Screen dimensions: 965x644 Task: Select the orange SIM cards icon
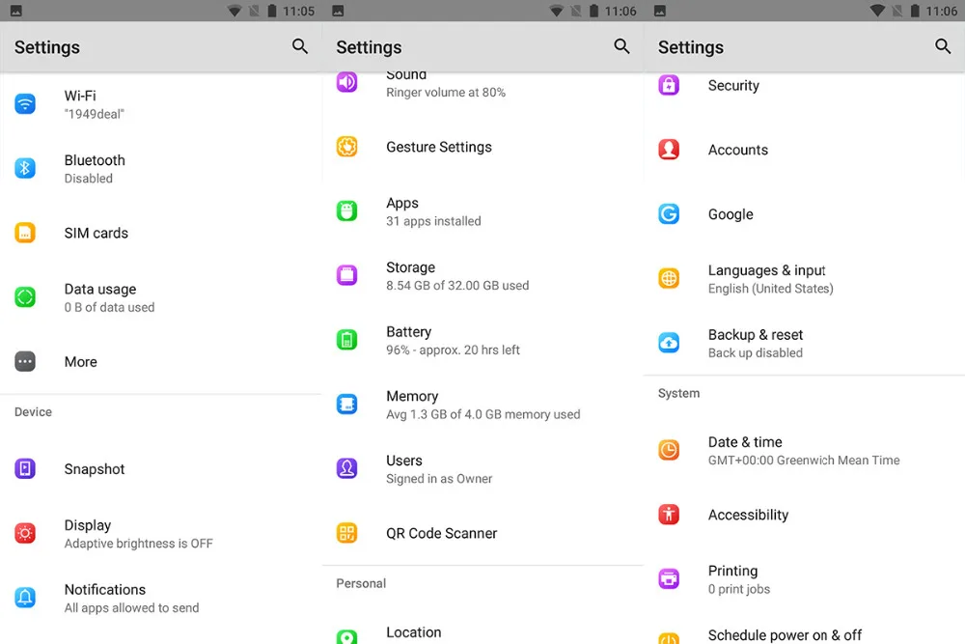(25, 233)
